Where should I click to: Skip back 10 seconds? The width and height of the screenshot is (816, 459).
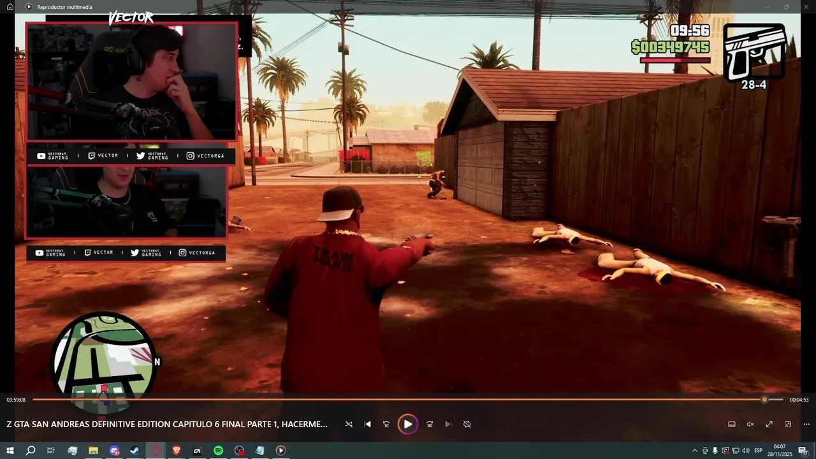[386, 424]
